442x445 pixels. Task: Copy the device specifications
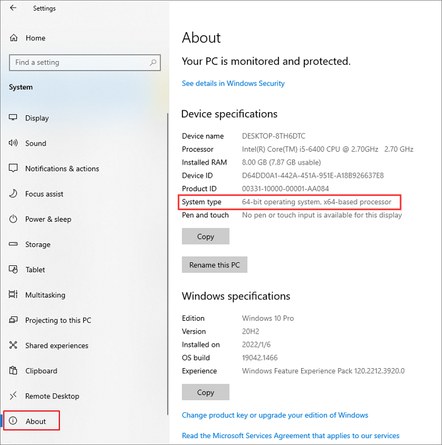click(206, 236)
